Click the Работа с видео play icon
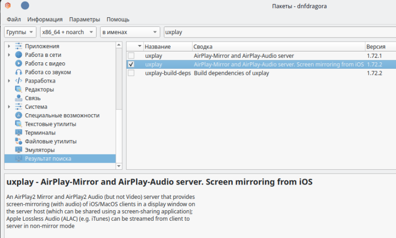 (19, 63)
